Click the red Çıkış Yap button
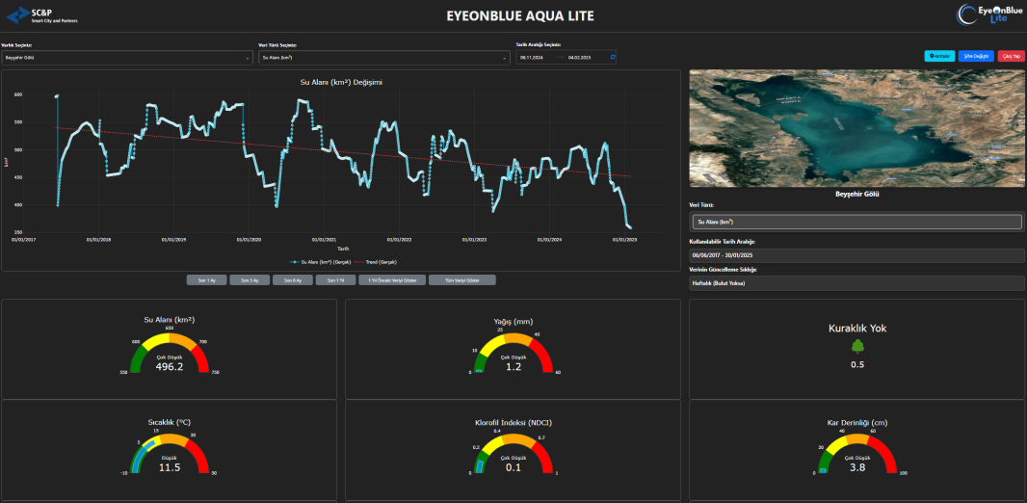The height and width of the screenshot is (503, 1027). (x=1011, y=56)
